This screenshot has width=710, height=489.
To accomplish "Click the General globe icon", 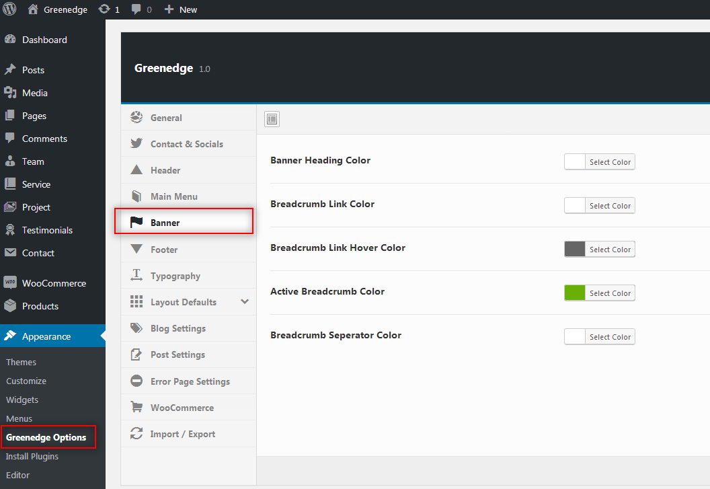I will click(136, 118).
